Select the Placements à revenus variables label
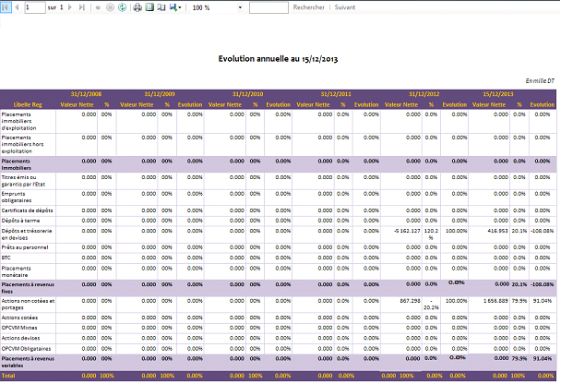Image resolution: width=561 pixels, height=384 pixels. click(28, 362)
